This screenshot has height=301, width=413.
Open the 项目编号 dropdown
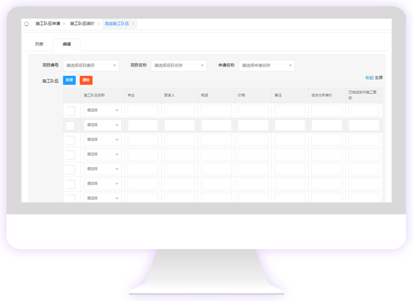tap(91, 65)
